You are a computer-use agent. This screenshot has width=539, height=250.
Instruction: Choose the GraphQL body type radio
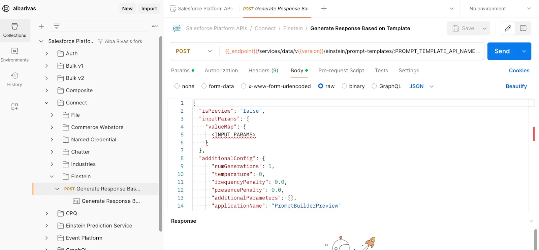click(x=374, y=86)
